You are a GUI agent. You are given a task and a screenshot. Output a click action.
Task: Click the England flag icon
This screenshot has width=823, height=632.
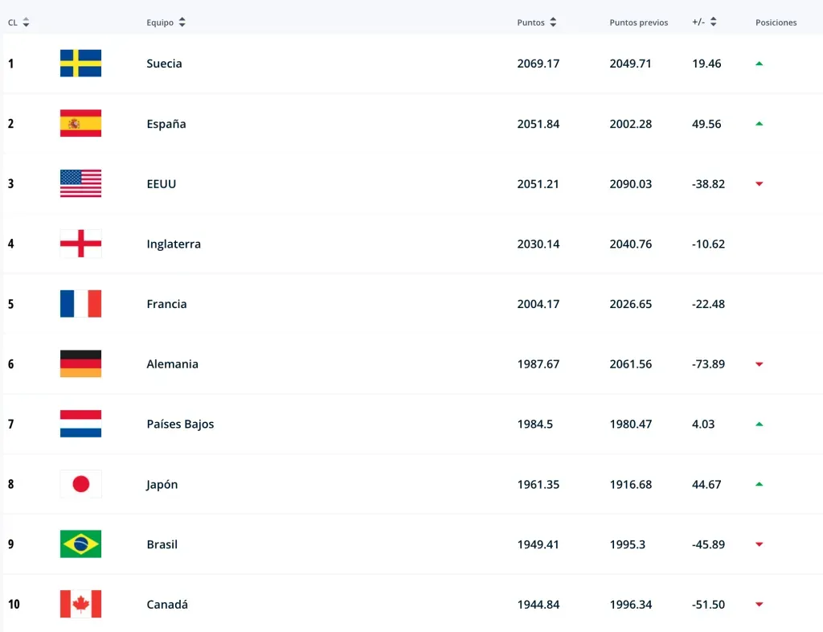point(80,244)
